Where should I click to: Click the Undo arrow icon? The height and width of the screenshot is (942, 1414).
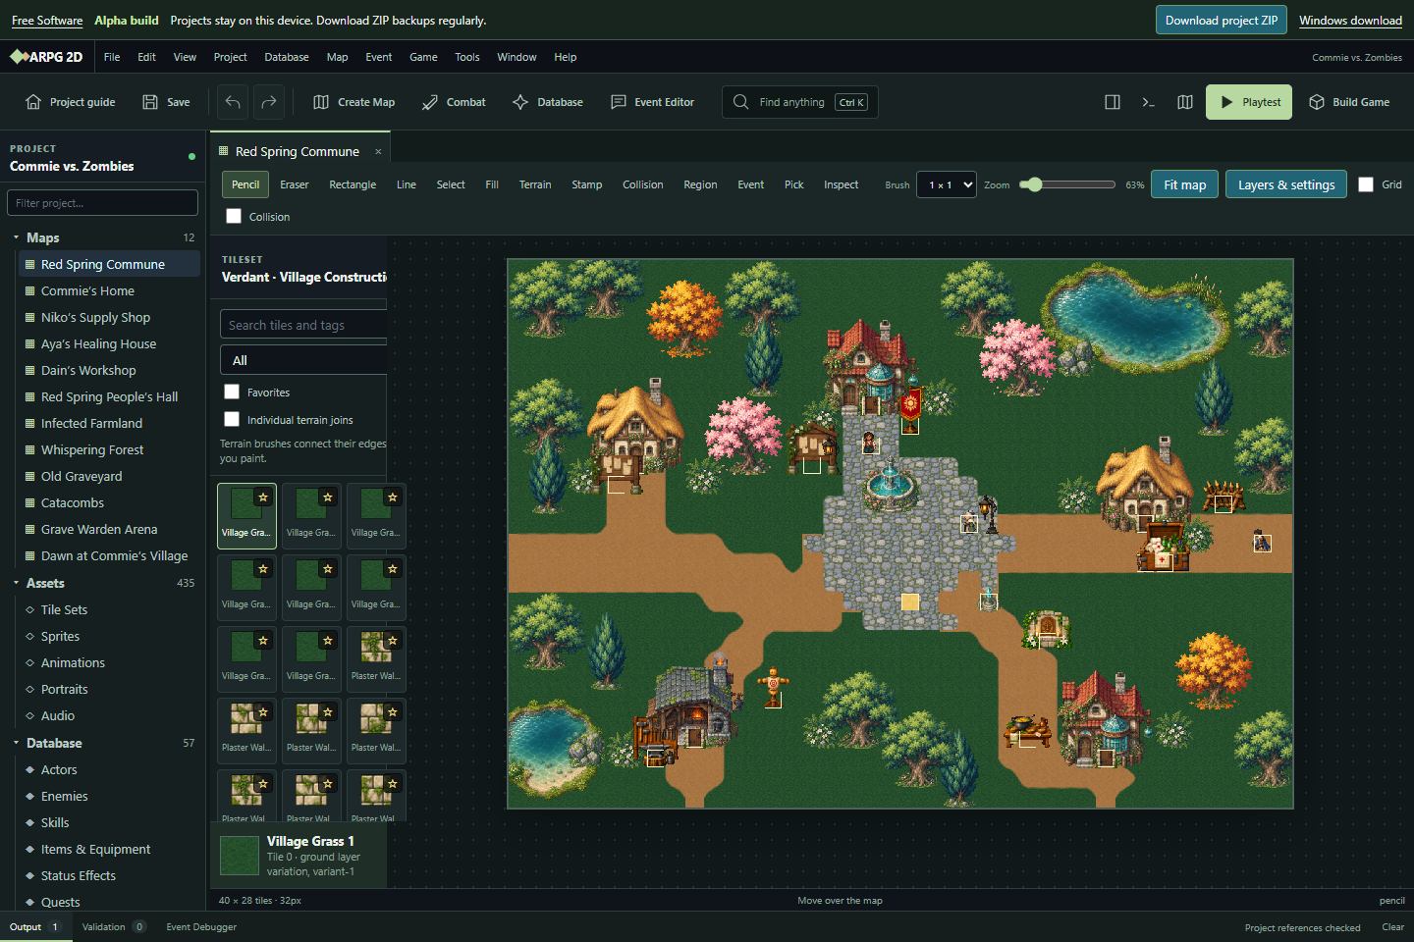[233, 102]
